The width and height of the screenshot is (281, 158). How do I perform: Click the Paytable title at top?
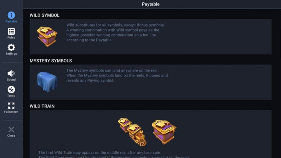tap(151, 4)
